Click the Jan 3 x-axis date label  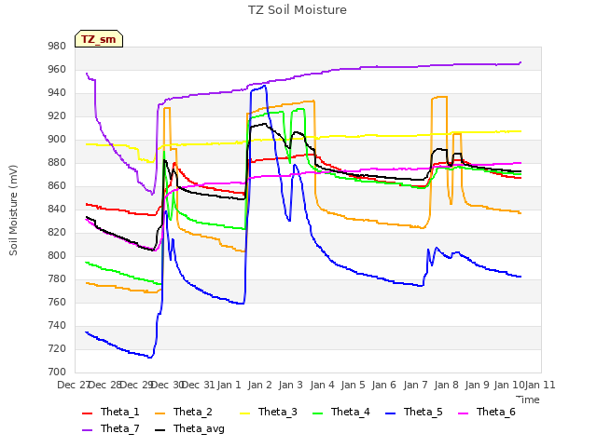pos(290,385)
